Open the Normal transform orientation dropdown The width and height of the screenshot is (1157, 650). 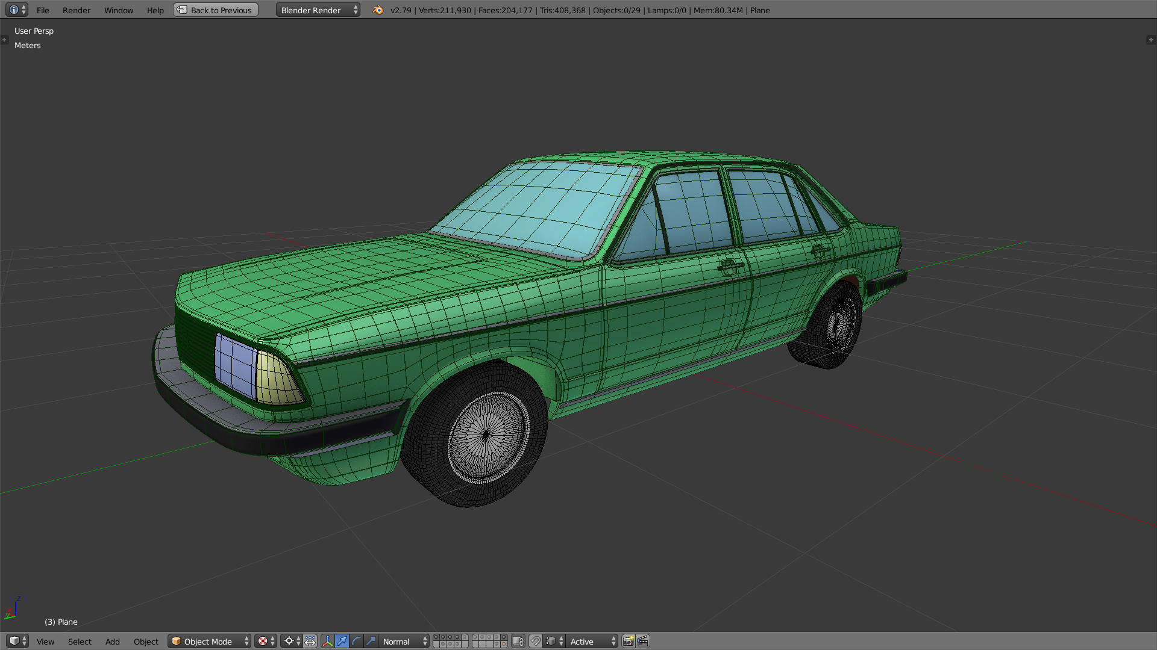point(404,642)
